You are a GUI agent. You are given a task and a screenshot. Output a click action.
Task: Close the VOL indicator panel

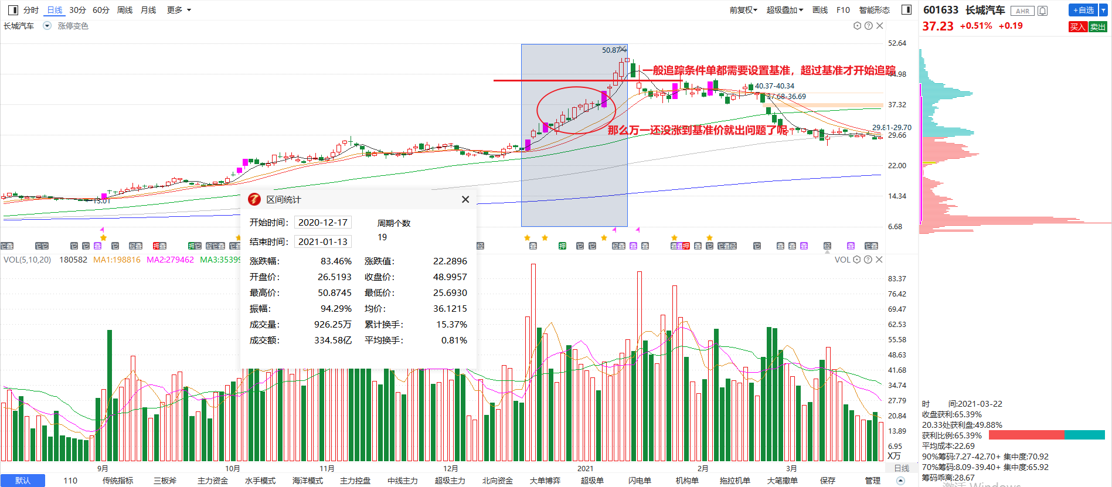879,260
